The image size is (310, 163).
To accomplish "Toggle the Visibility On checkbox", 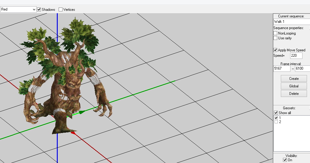I will tap(285, 160).
